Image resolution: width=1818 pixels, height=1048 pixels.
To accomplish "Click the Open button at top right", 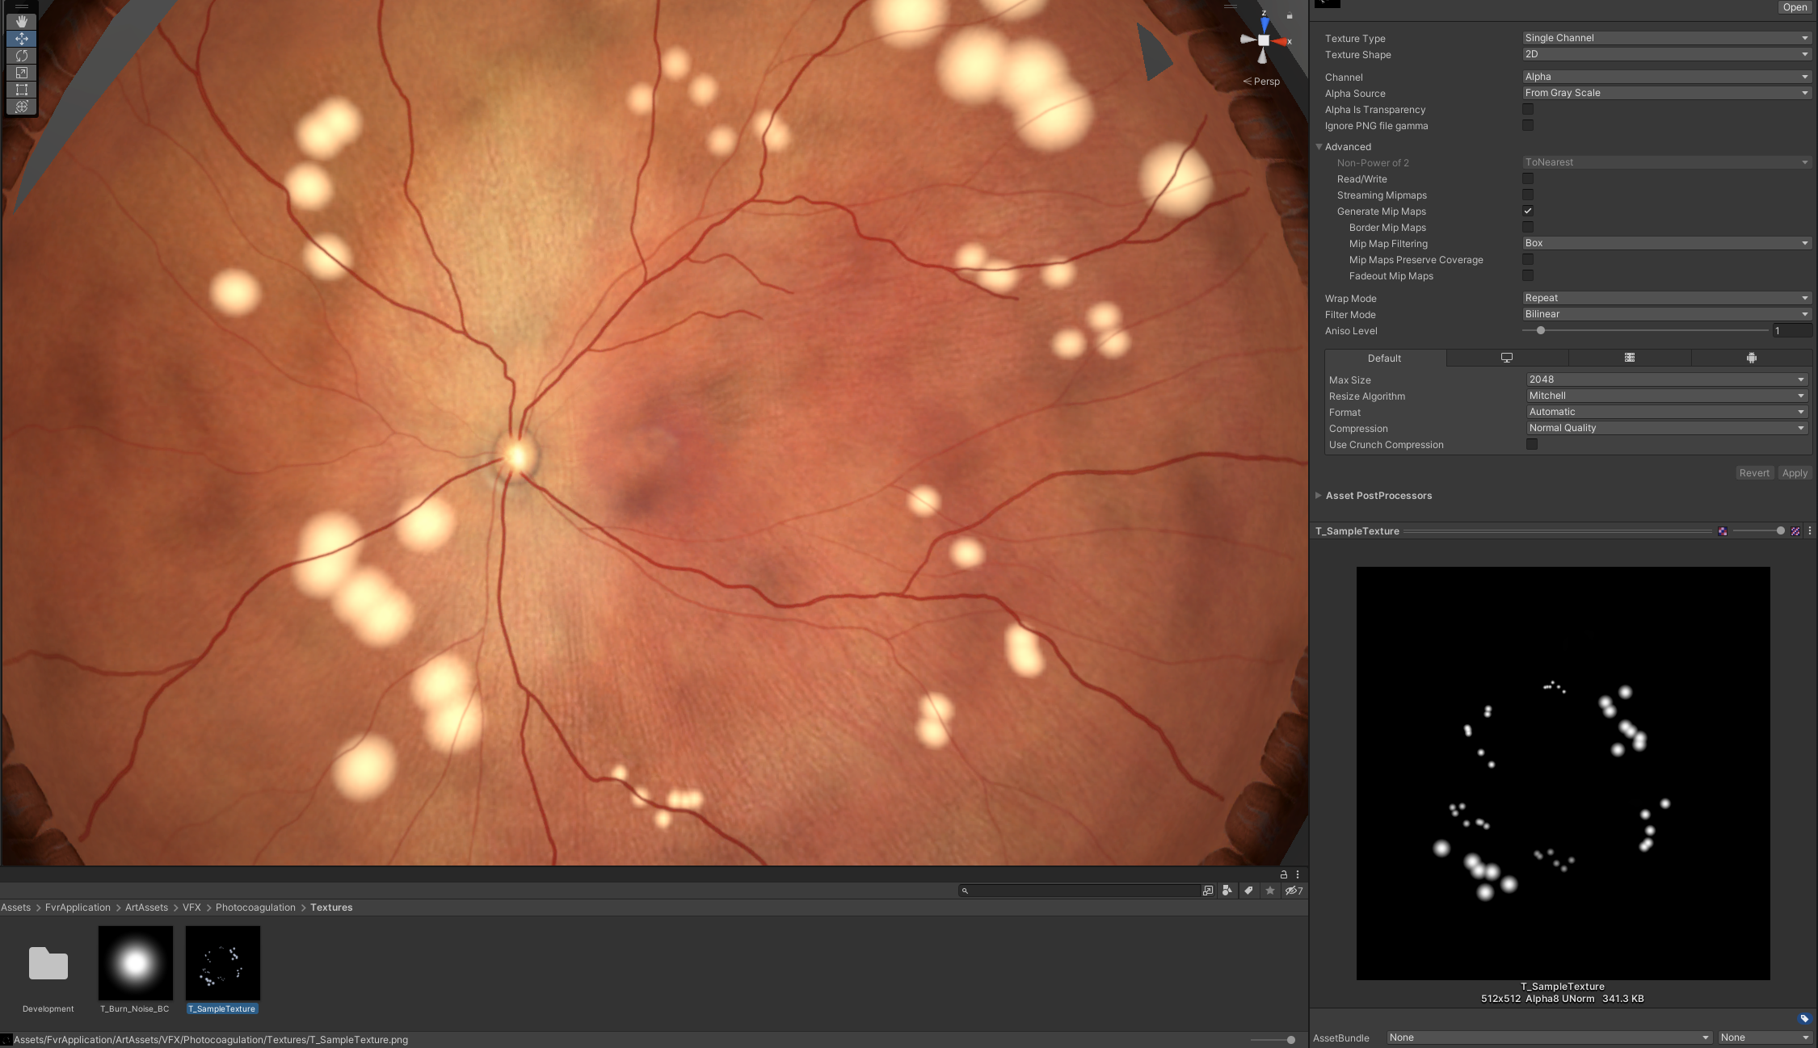I will pyautogui.click(x=1795, y=7).
